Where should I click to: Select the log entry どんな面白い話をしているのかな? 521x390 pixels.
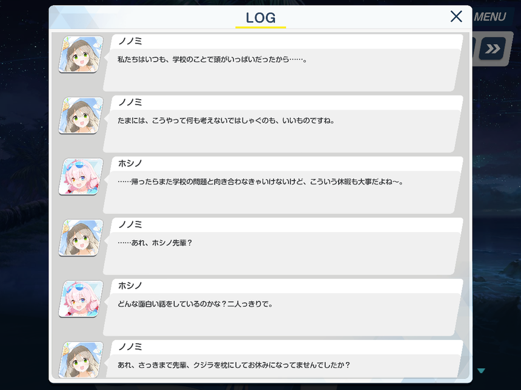283,307
